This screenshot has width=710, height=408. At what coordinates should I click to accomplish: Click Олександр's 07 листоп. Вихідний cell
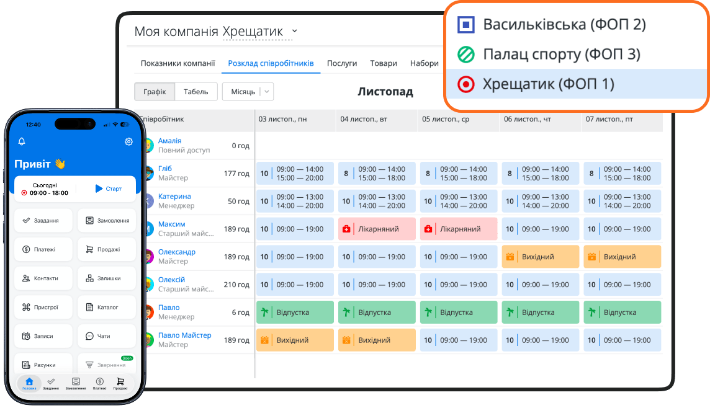[x=622, y=257]
